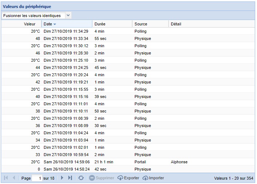
Task: Click the page number input field
Action: tap(37, 178)
